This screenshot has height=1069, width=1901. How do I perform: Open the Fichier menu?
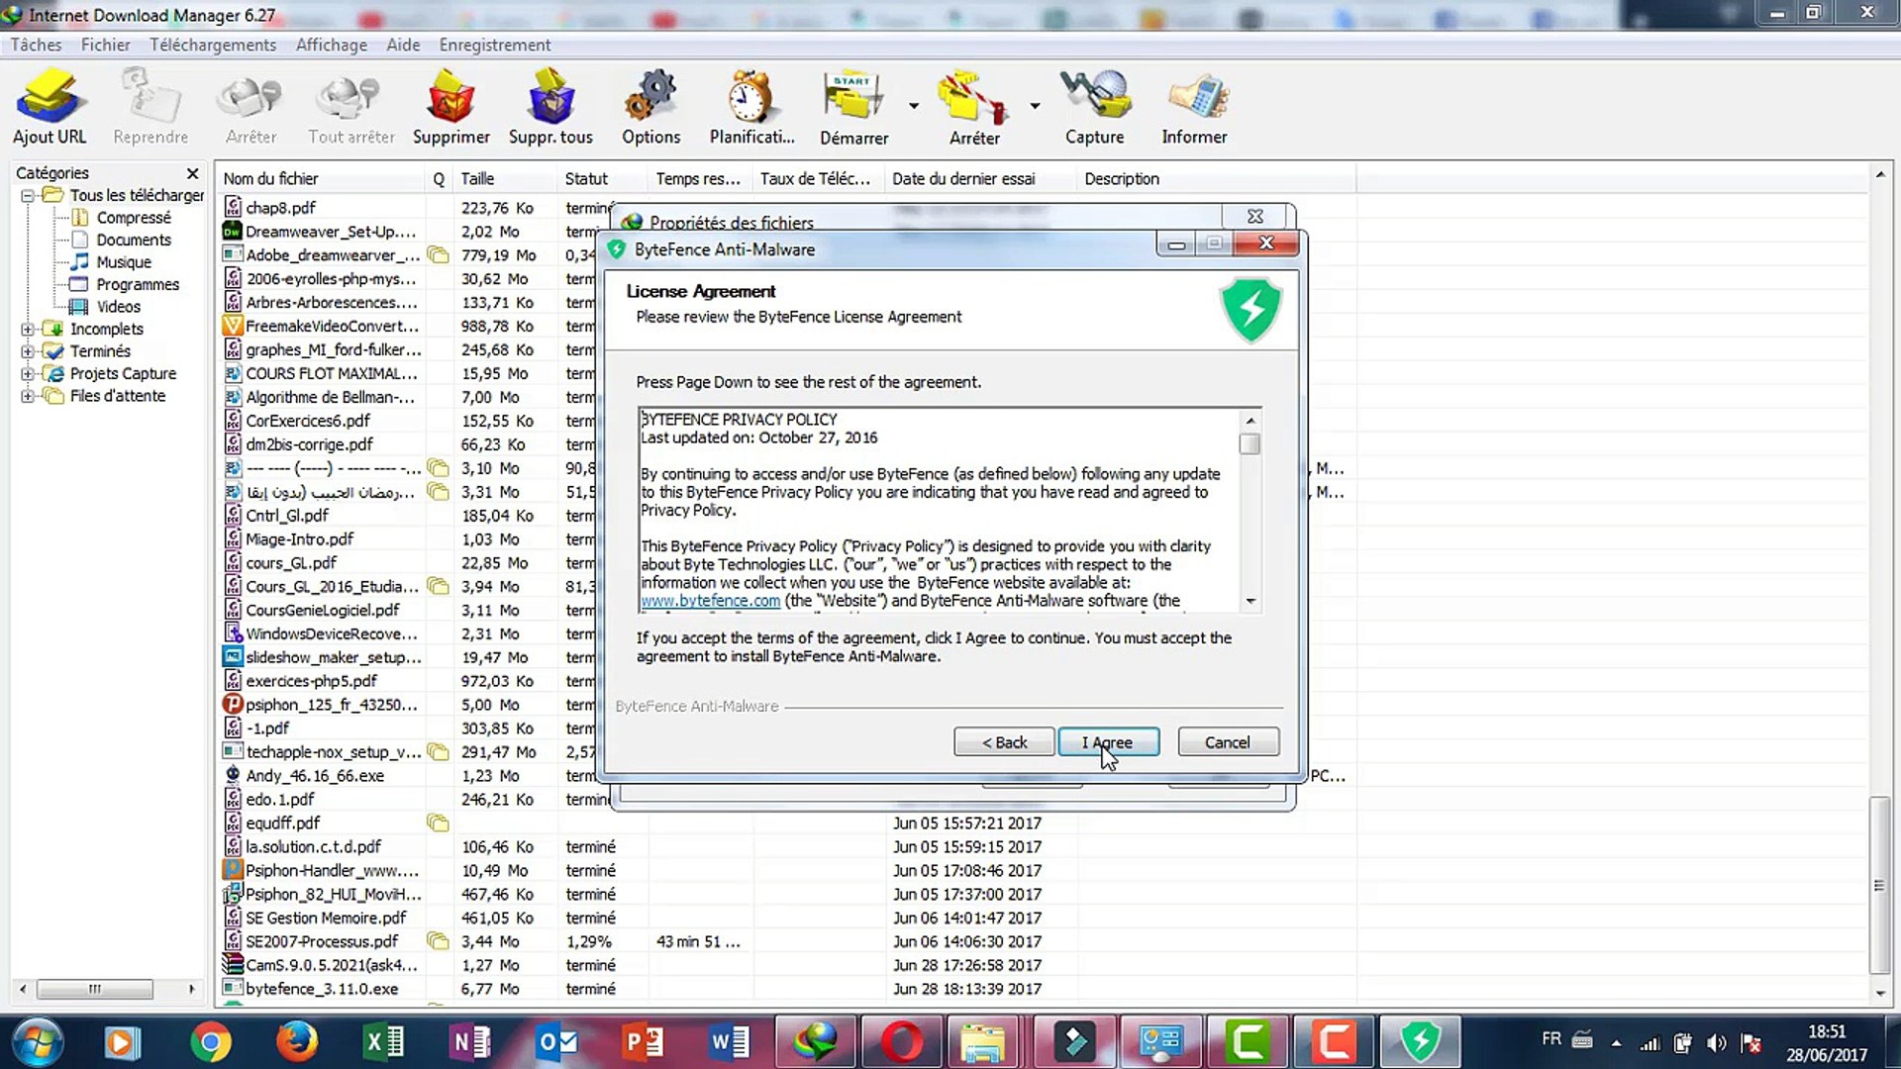pos(105,45)
